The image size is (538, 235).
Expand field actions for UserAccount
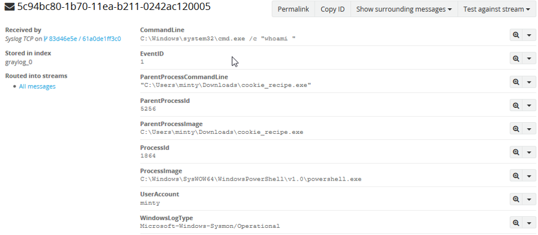[529, 199]
